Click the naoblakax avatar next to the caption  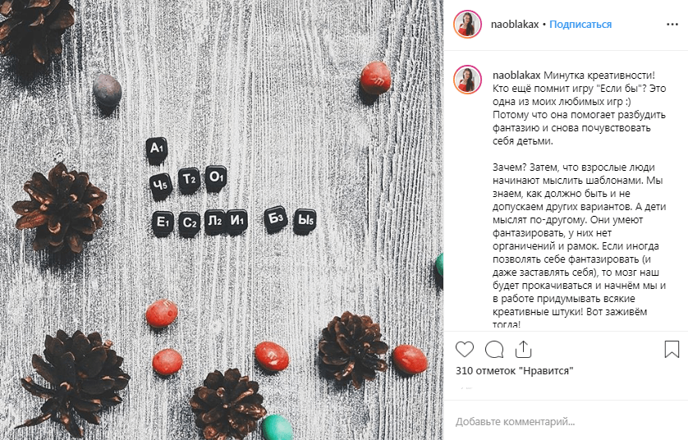(x=467, y=80)
